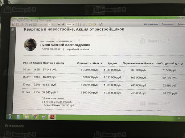
Task: Open the Файл menu
Action: coord(13,21)
